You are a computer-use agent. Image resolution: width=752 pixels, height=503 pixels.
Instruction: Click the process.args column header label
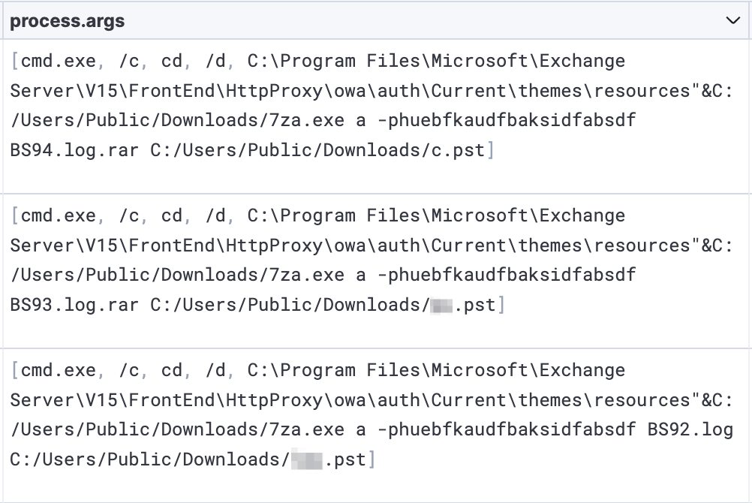pos(67,21)
